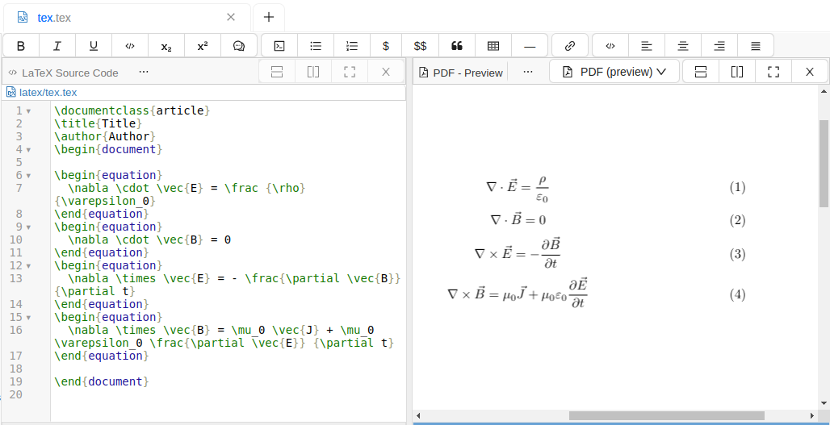Open the PDF (preview) dropdown
The width and height of the screenshot is (830, 425).
614,72
